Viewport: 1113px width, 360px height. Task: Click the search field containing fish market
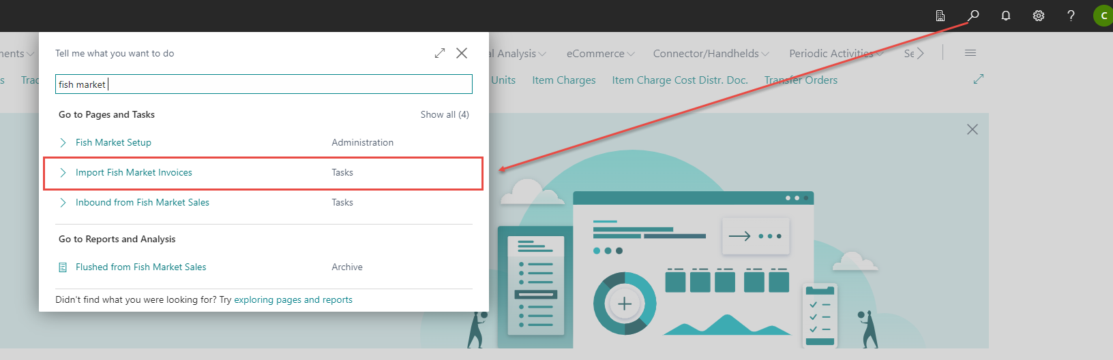click(263, 84)
